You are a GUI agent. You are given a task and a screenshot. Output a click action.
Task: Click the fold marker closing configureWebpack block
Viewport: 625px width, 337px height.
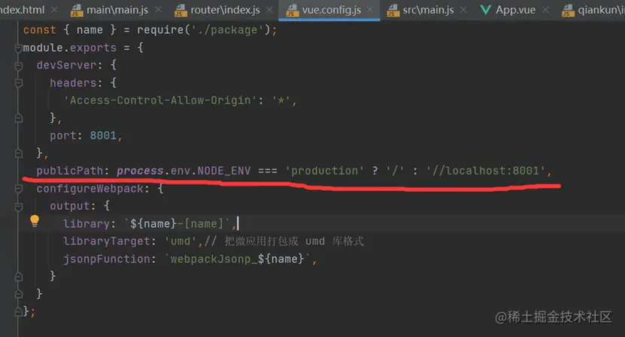click(18, 294)
